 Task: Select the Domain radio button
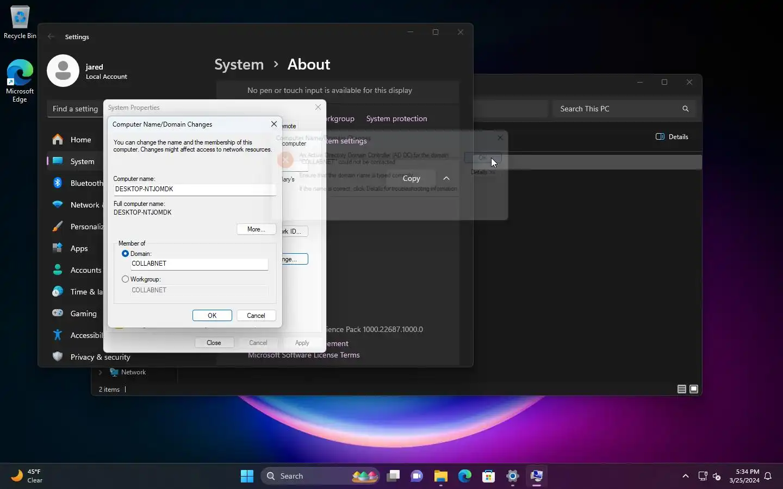pos(126,254)
